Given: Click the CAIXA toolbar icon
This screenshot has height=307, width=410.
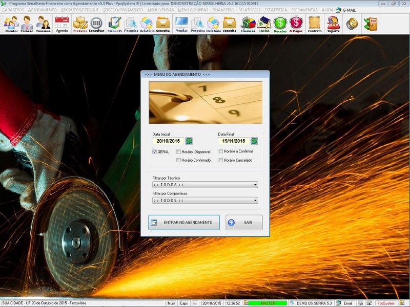Looking at the screenshot, I should (264, 24).
